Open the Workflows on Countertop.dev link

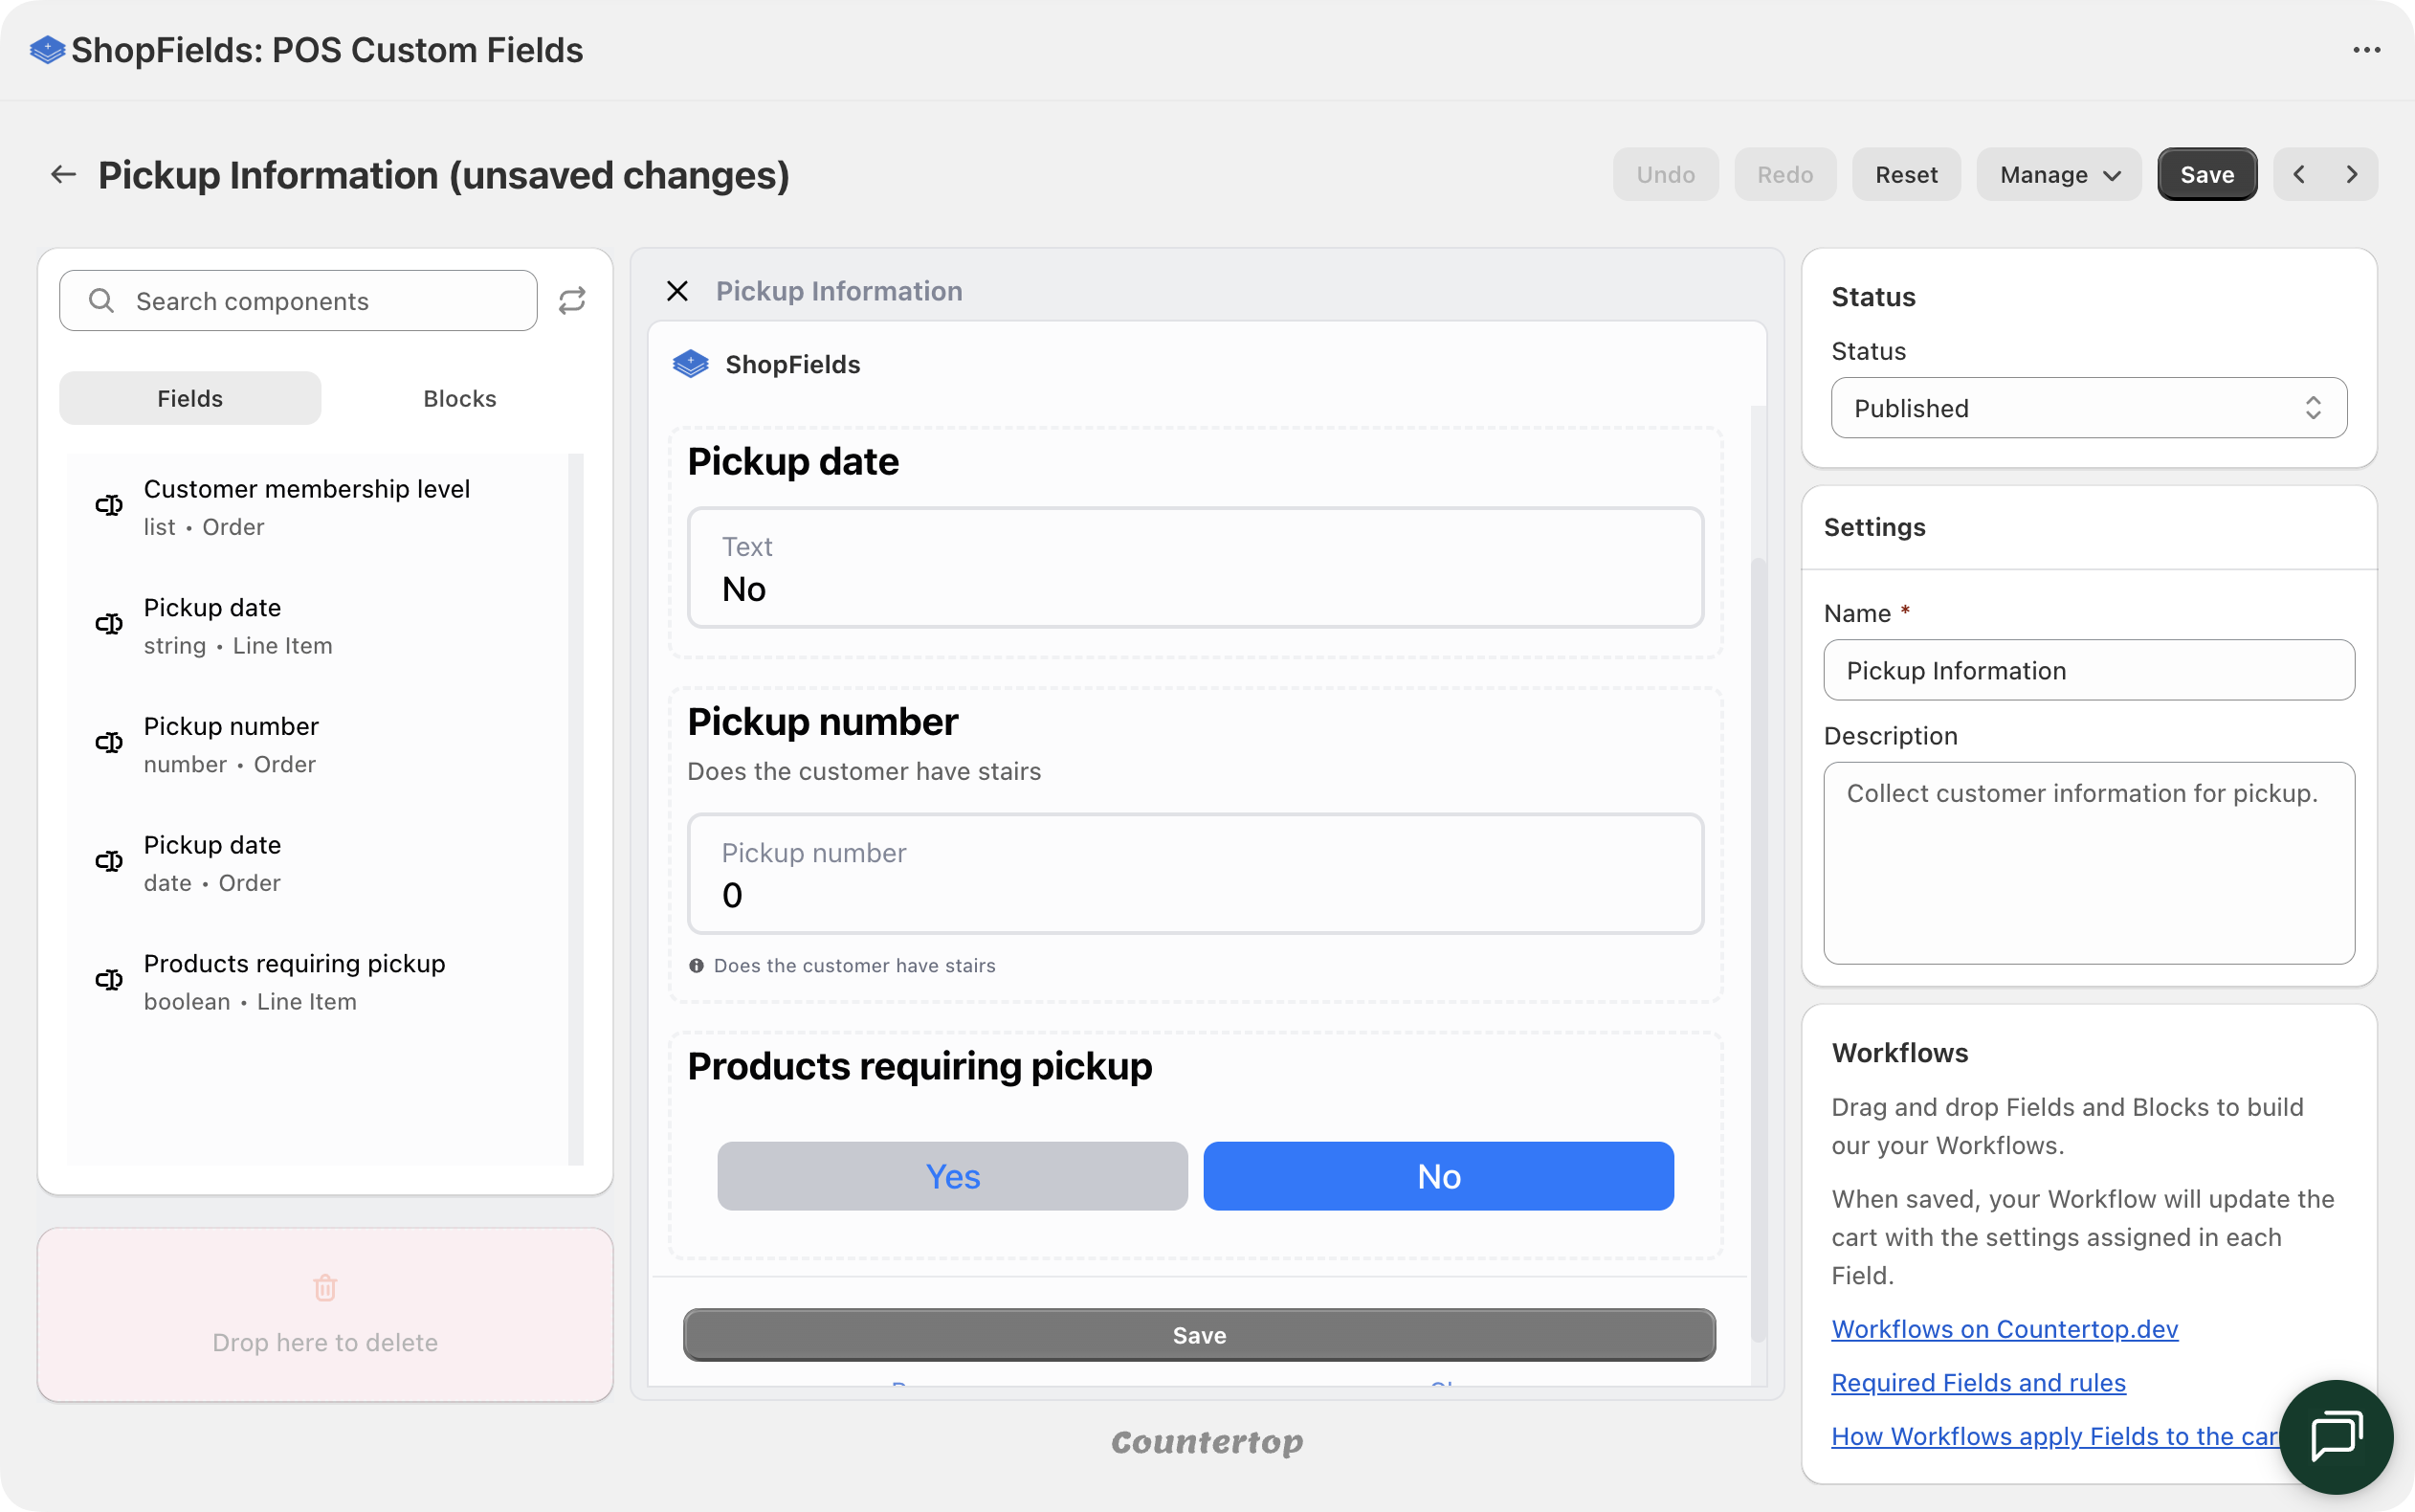point(2004,1329)
